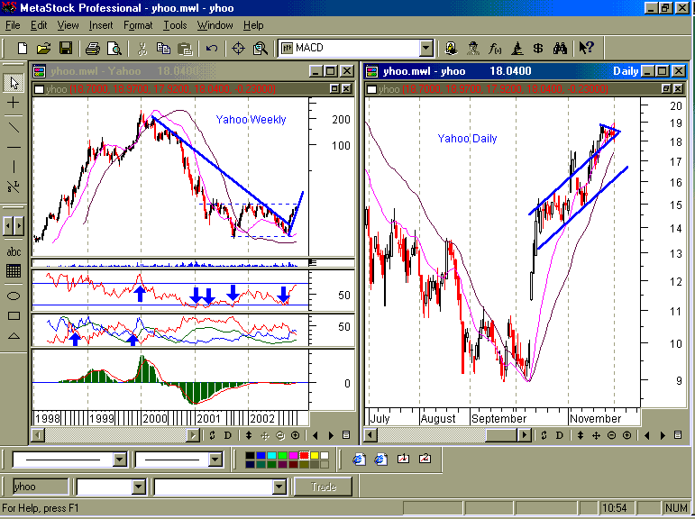
Task: Click left arrow of weekly chart scrollbar
Action: point(39,436)
